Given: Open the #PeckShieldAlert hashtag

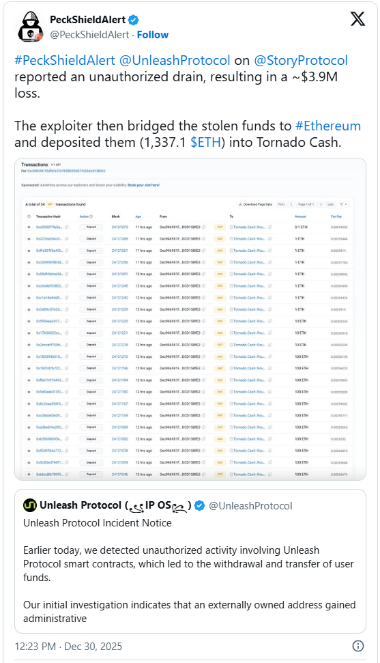Looking at the screenshot, I should (x=65, y=61).
